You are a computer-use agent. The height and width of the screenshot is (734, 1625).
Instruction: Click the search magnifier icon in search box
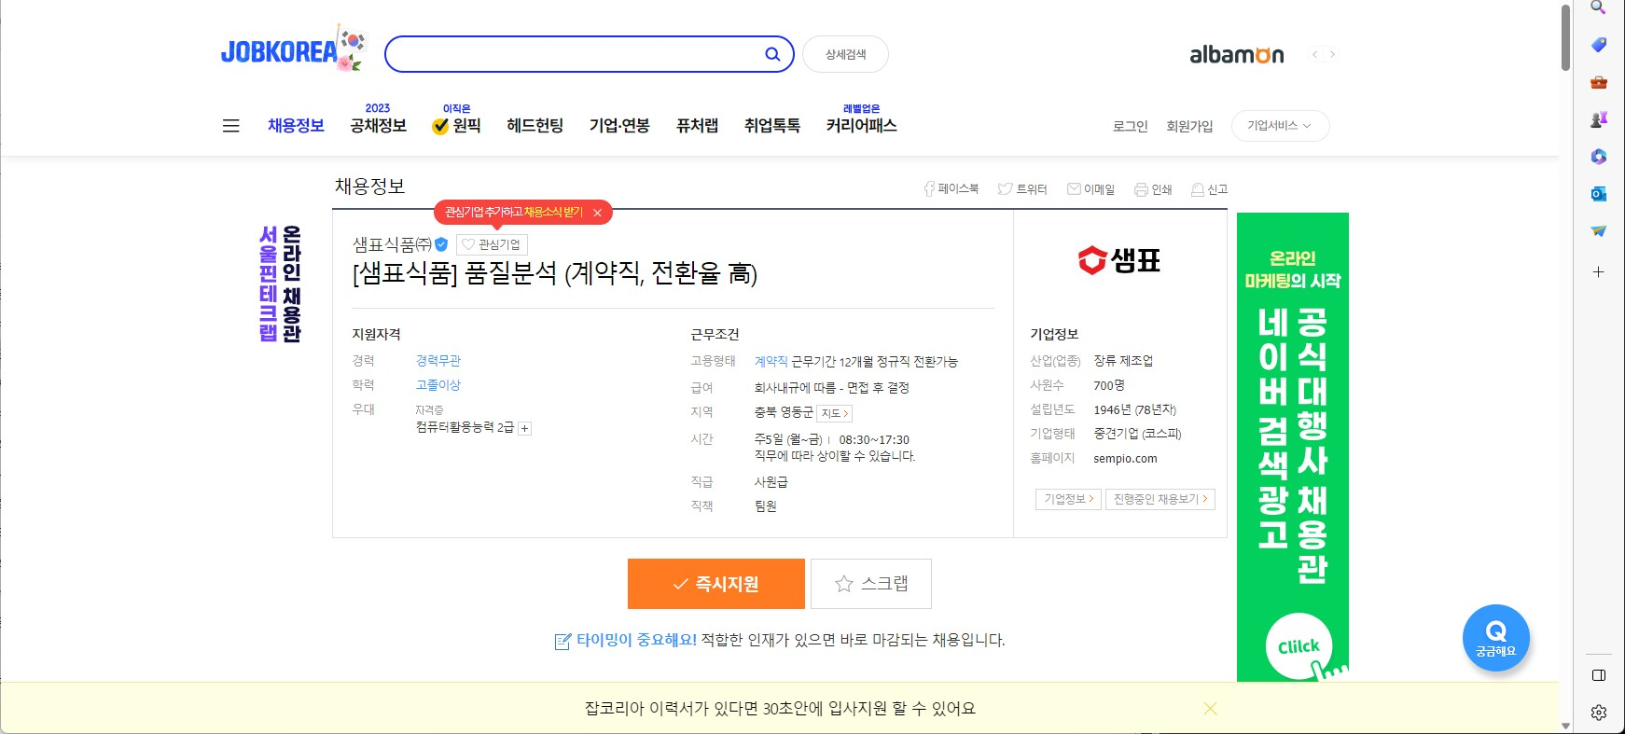click(772, 54)
